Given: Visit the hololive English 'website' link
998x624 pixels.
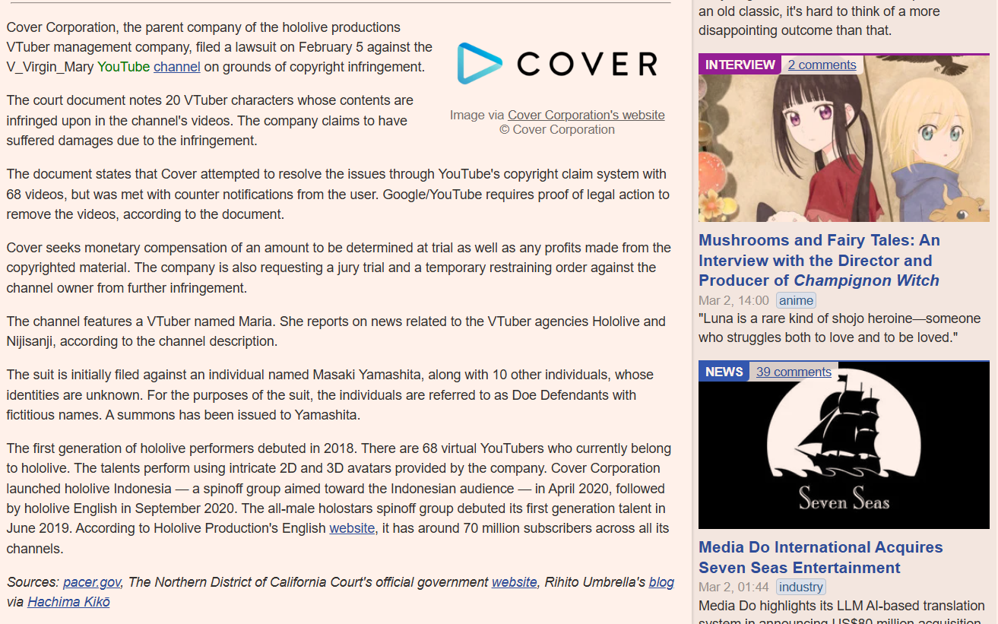Looking at the screenshot, I should click(352, 528).
